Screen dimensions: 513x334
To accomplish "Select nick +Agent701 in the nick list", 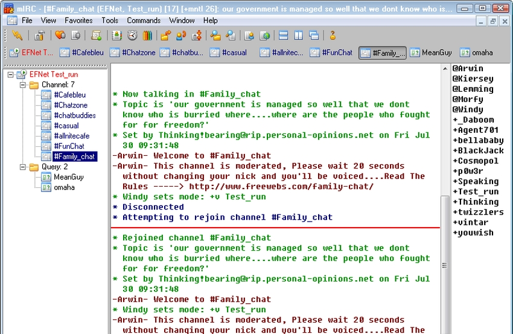I will pyautogui.click(x=476, y=130).
